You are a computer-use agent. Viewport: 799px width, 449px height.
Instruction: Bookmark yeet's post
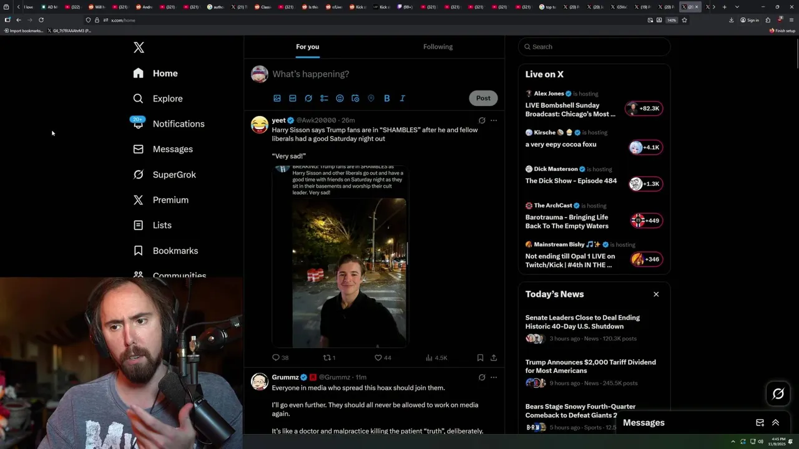tap(480, 357)
